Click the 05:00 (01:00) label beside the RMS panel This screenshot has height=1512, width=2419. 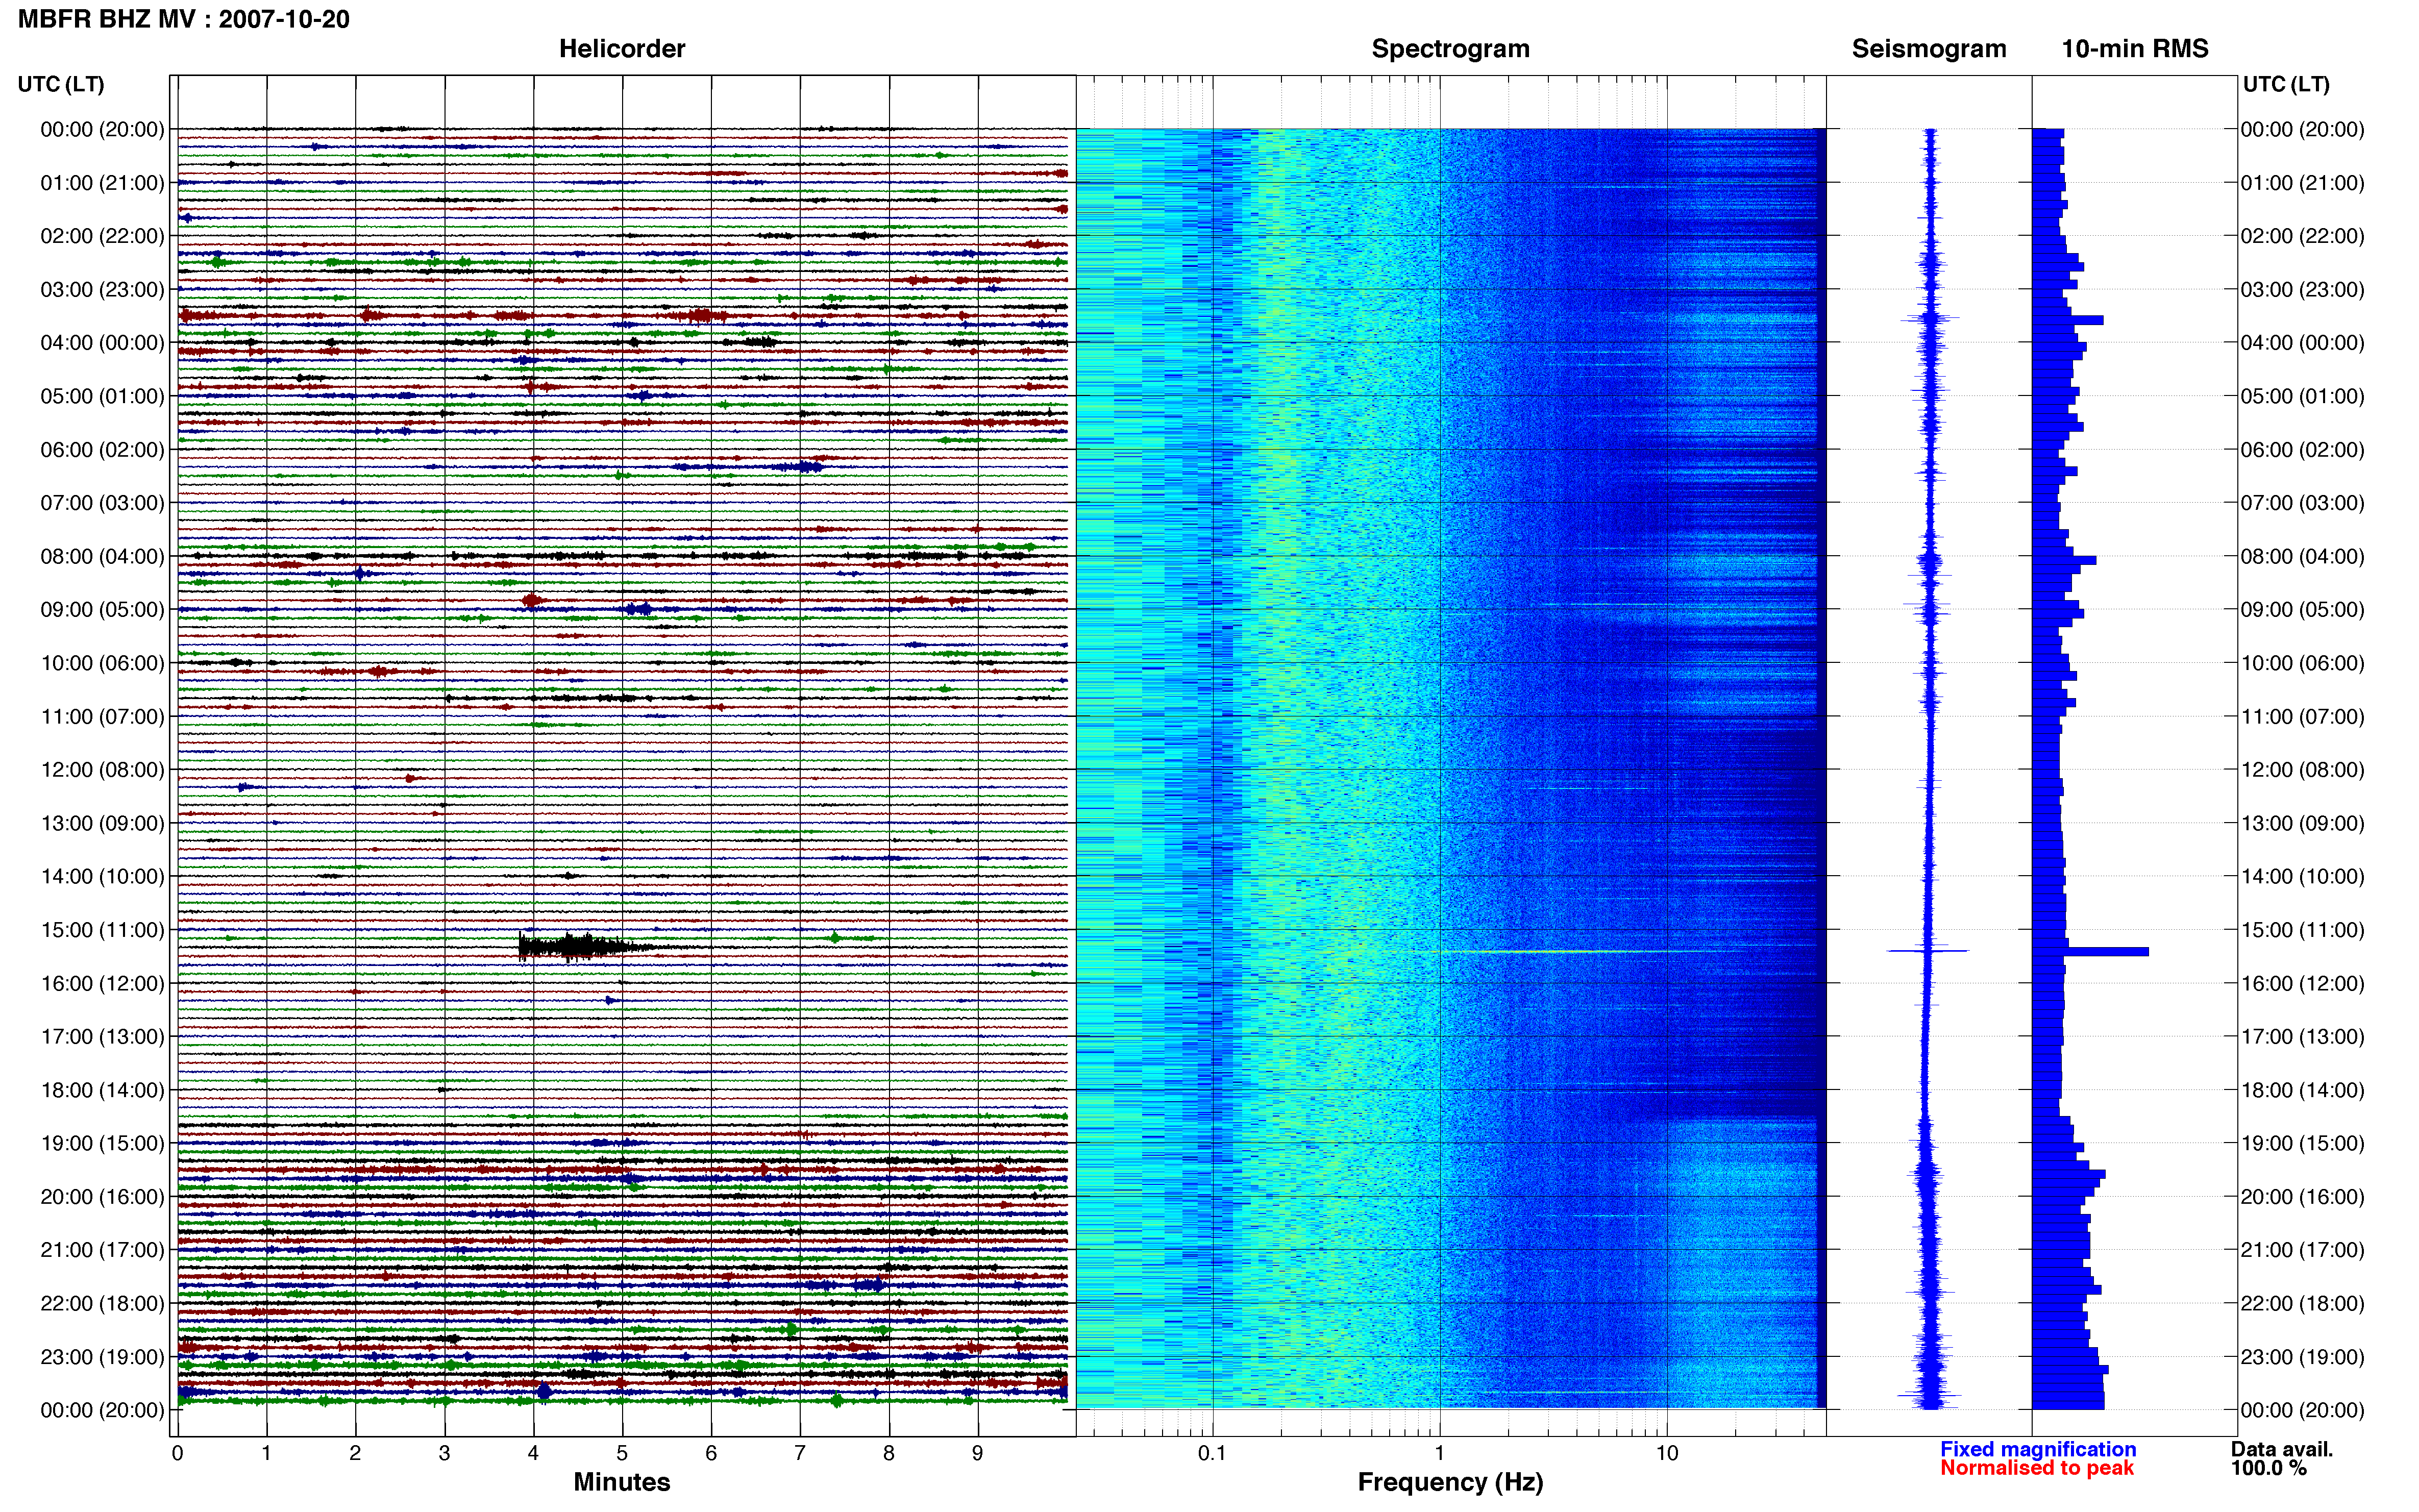(2302, 396)
